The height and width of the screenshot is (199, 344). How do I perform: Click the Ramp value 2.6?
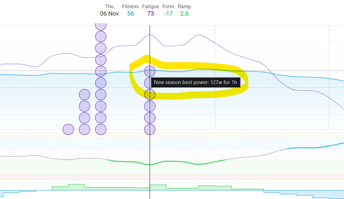click(x=184, y=14)
